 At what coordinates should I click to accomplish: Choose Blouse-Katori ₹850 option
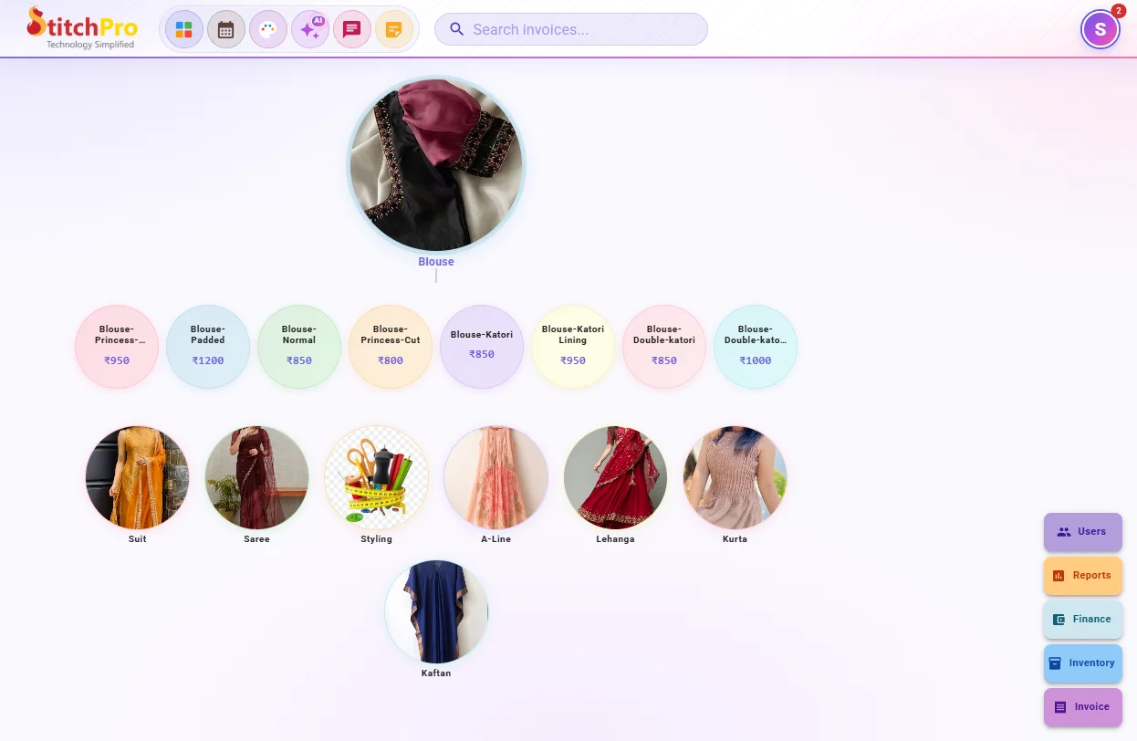tap(482, 347)
